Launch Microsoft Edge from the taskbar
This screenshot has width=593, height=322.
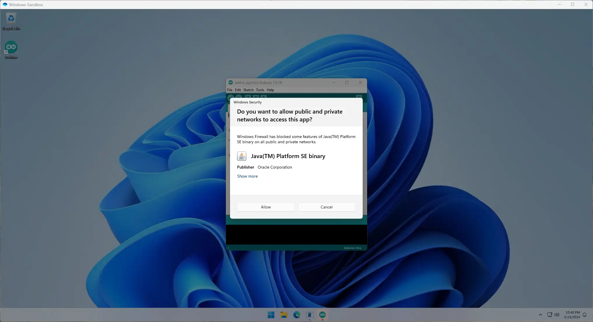point(296,315)
